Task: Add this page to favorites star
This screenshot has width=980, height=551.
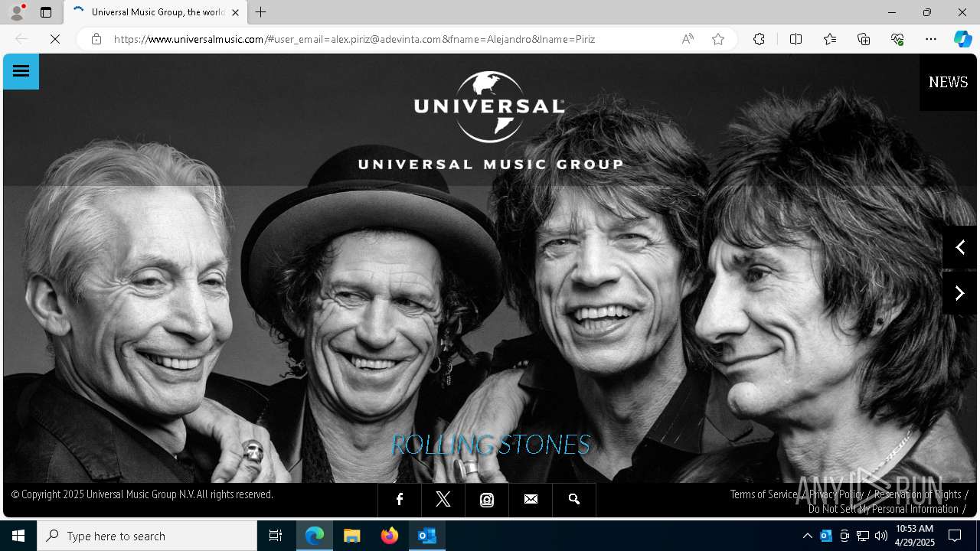Action: pyautogui.click(x=718, y=39)
